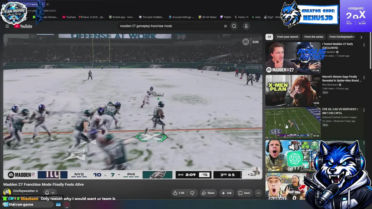Select the 'From your search' chip
Screen dimensions: 372x209
click(287, 37)
